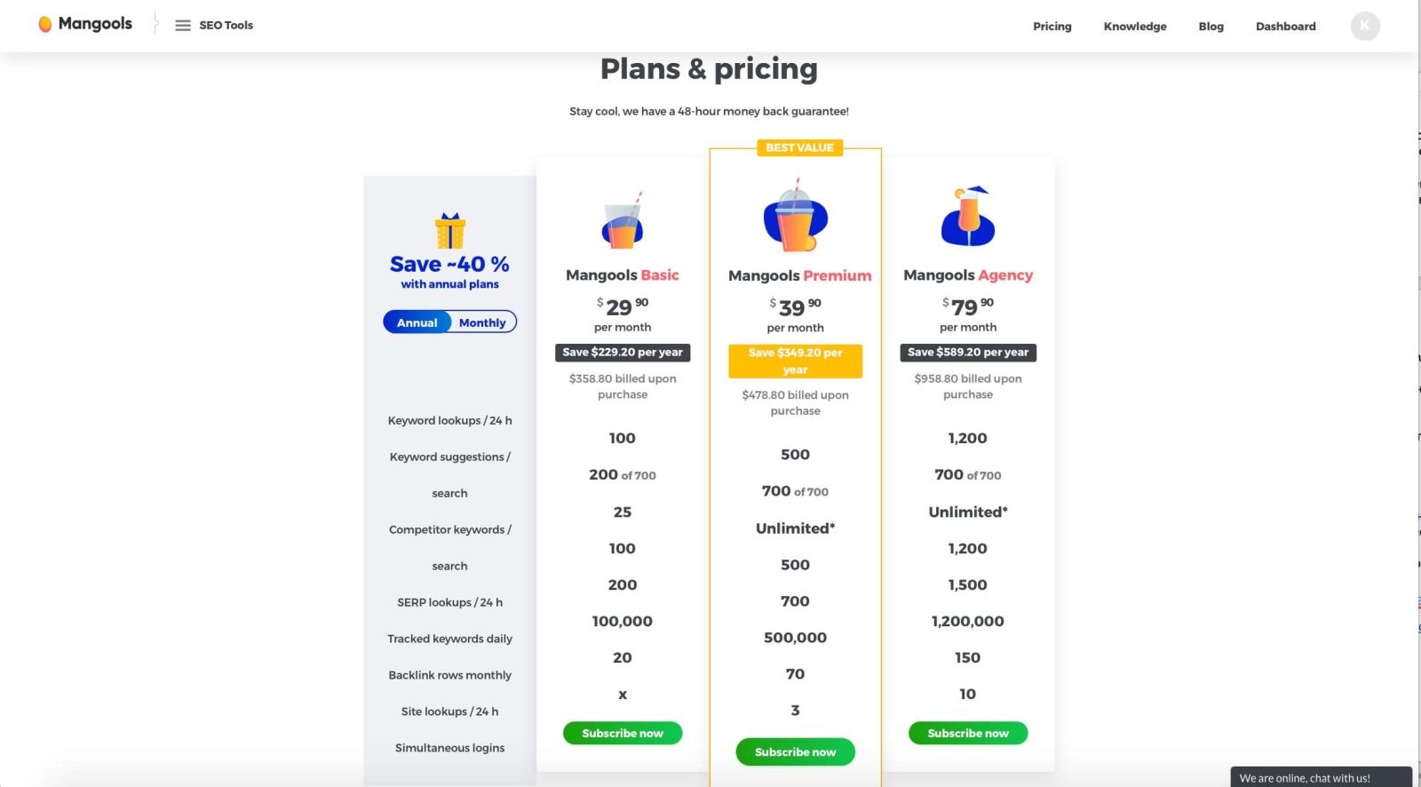
Task: Click the Mangools Premium smoothie icon
Action: [x=795, y=218]
